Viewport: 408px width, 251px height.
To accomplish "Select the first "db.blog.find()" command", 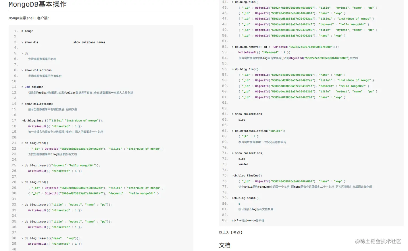I will point(36,143).
